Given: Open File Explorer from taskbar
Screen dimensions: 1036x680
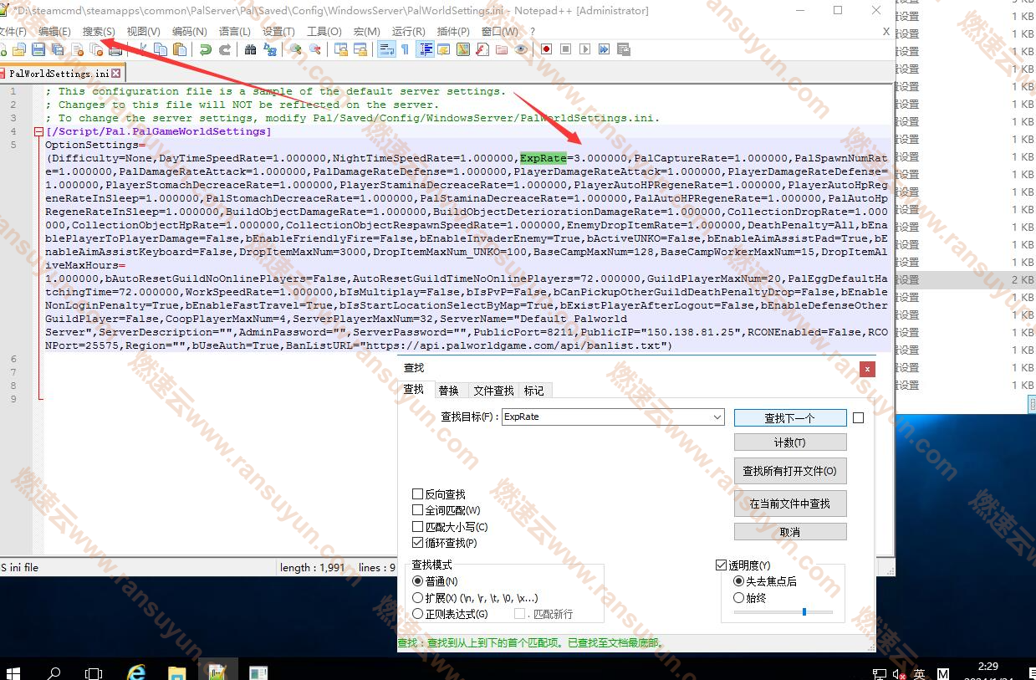Looking at the screenshot, I should (x=177, y=672).
